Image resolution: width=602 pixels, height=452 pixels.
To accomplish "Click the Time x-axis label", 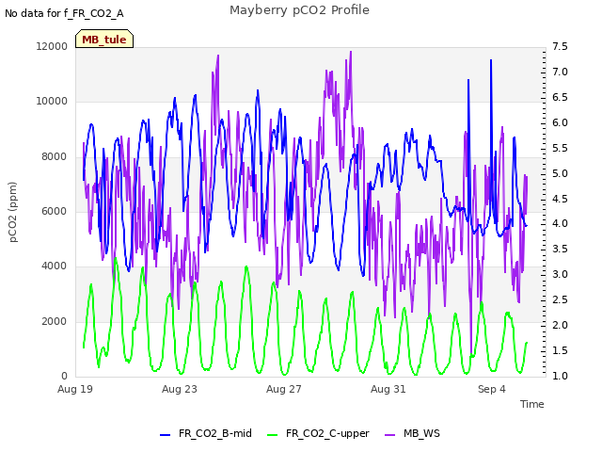I will coord(532,404).
